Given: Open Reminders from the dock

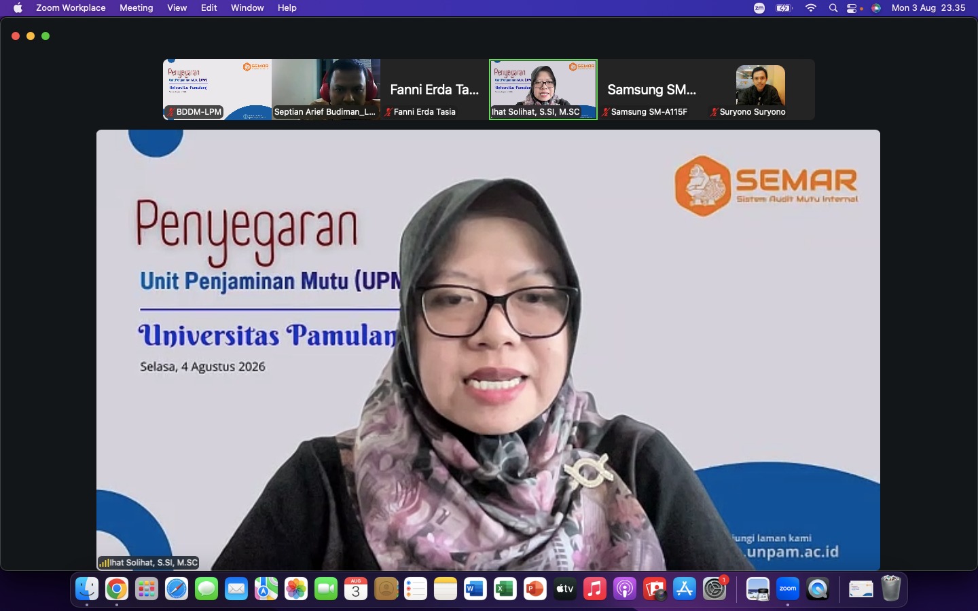Looking at the screenshot, I should (x=416, y=589).
